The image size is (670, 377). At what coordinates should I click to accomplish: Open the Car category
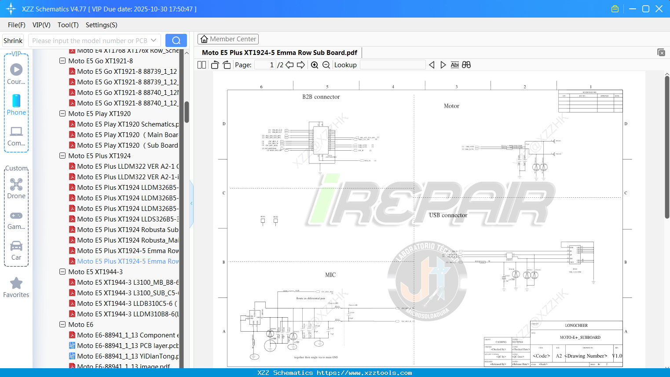16,250
